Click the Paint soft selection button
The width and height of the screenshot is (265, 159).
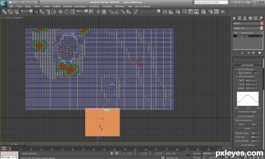[241, 124]
